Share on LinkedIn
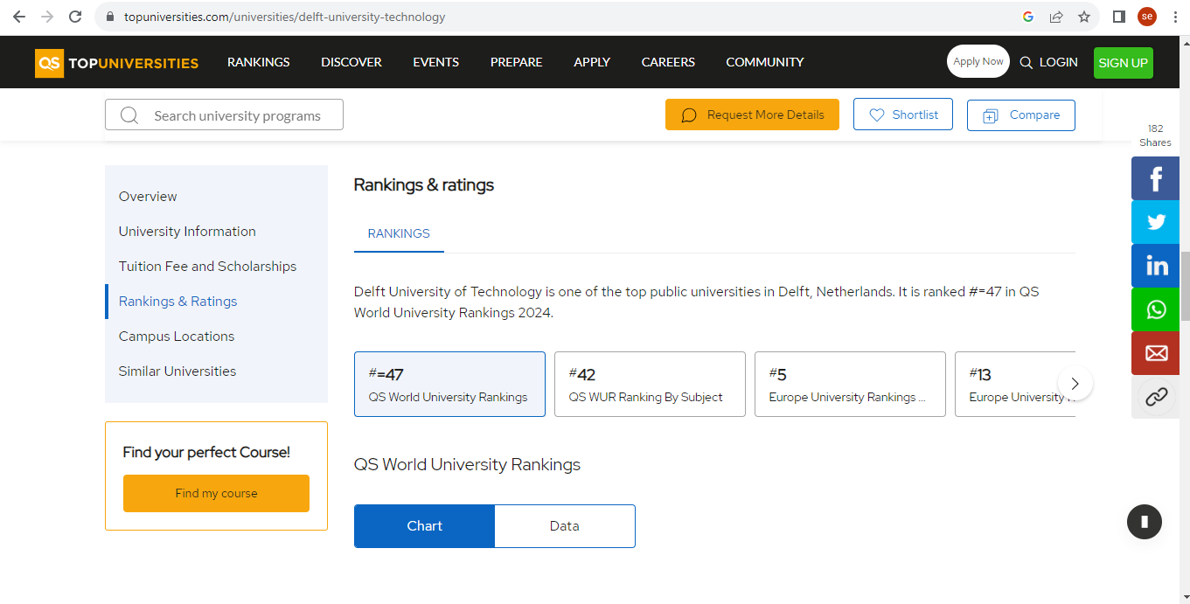The height and width of the screenshot is (604, 1190). tap(1156, 266)
